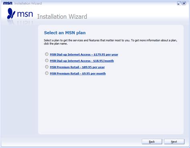The image size is (190, 148).
Task: Open MSN Premium Retail $89.95 per year link
Action: [x=77, y=67]
